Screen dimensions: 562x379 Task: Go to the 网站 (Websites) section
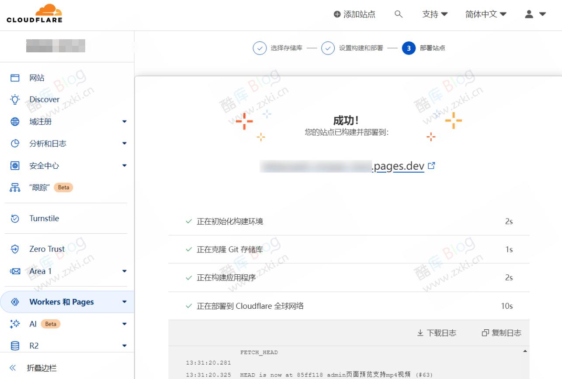pyautogui.click(x=37, y=77)
